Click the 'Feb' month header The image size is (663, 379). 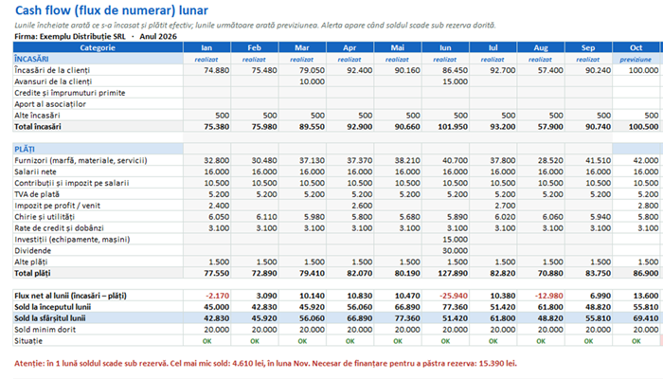tap(255, 47)
